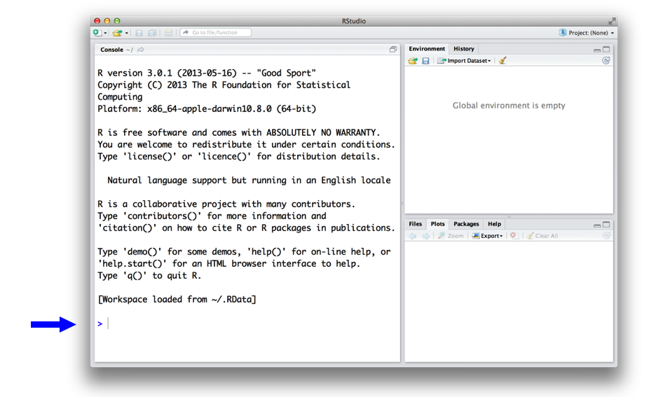Save workspace using Environment floppy disk icon
This screenshot has width=649, height=397.
(425, 61)
